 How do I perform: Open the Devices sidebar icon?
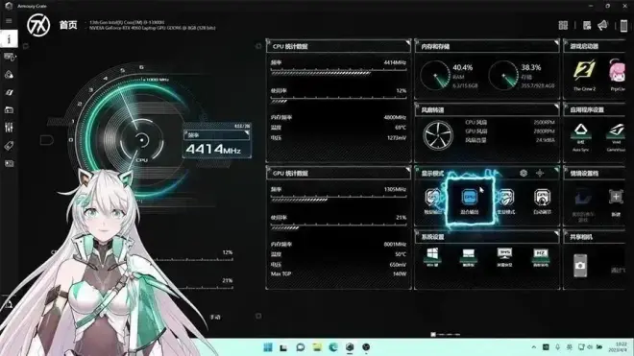pyautogui.click(x=9, y=57)
